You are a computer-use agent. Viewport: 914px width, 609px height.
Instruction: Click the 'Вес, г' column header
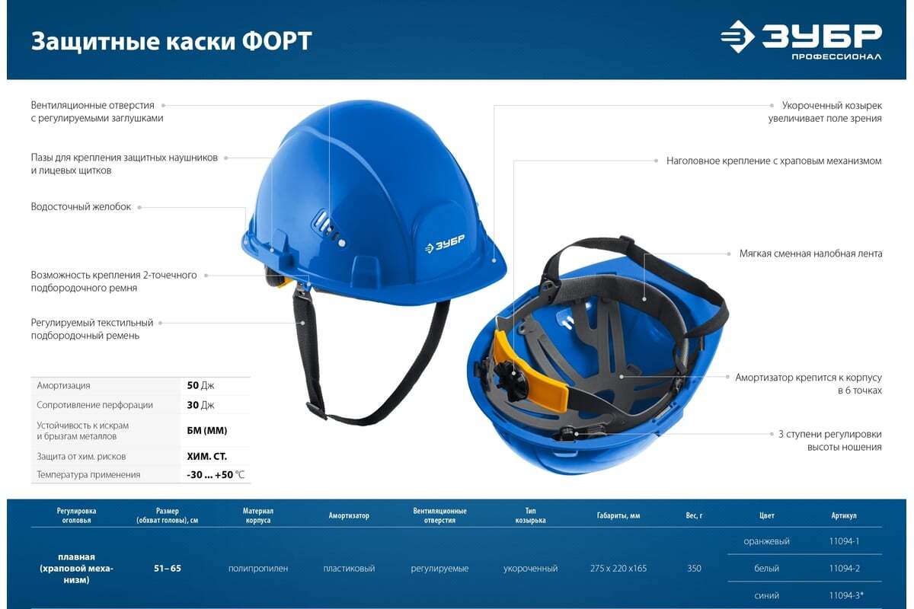click(x=694, y=515)
